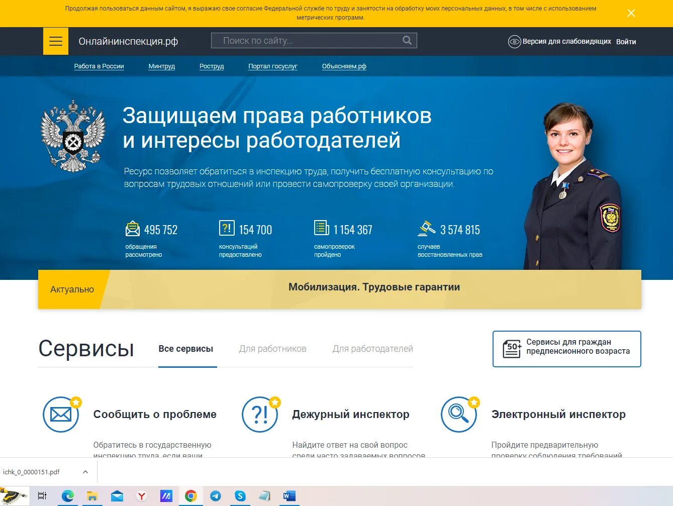Open the notepad app on the taskbar
The image size is (673, 506).
click(x=265, y=496)
